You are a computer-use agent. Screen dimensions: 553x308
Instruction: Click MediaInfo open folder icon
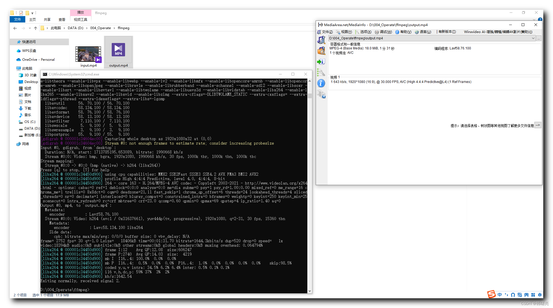tap(321, 51)
